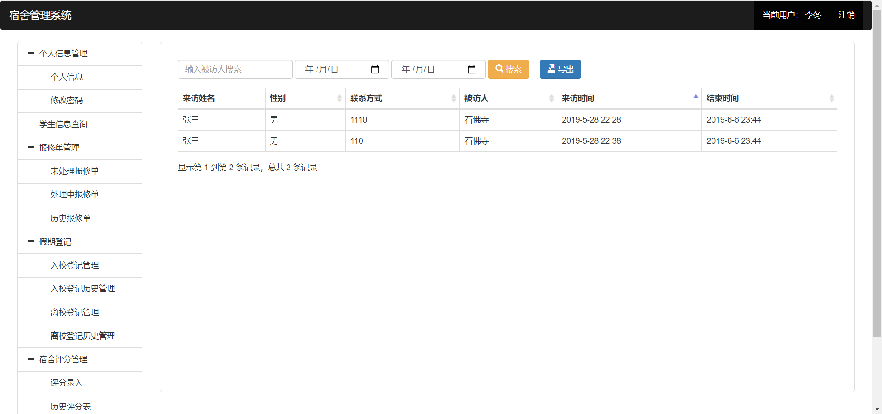Viewport: 882px width, 414px height.
Task: Click the 来访时间 column header text
Action: (x=578, y=98)
